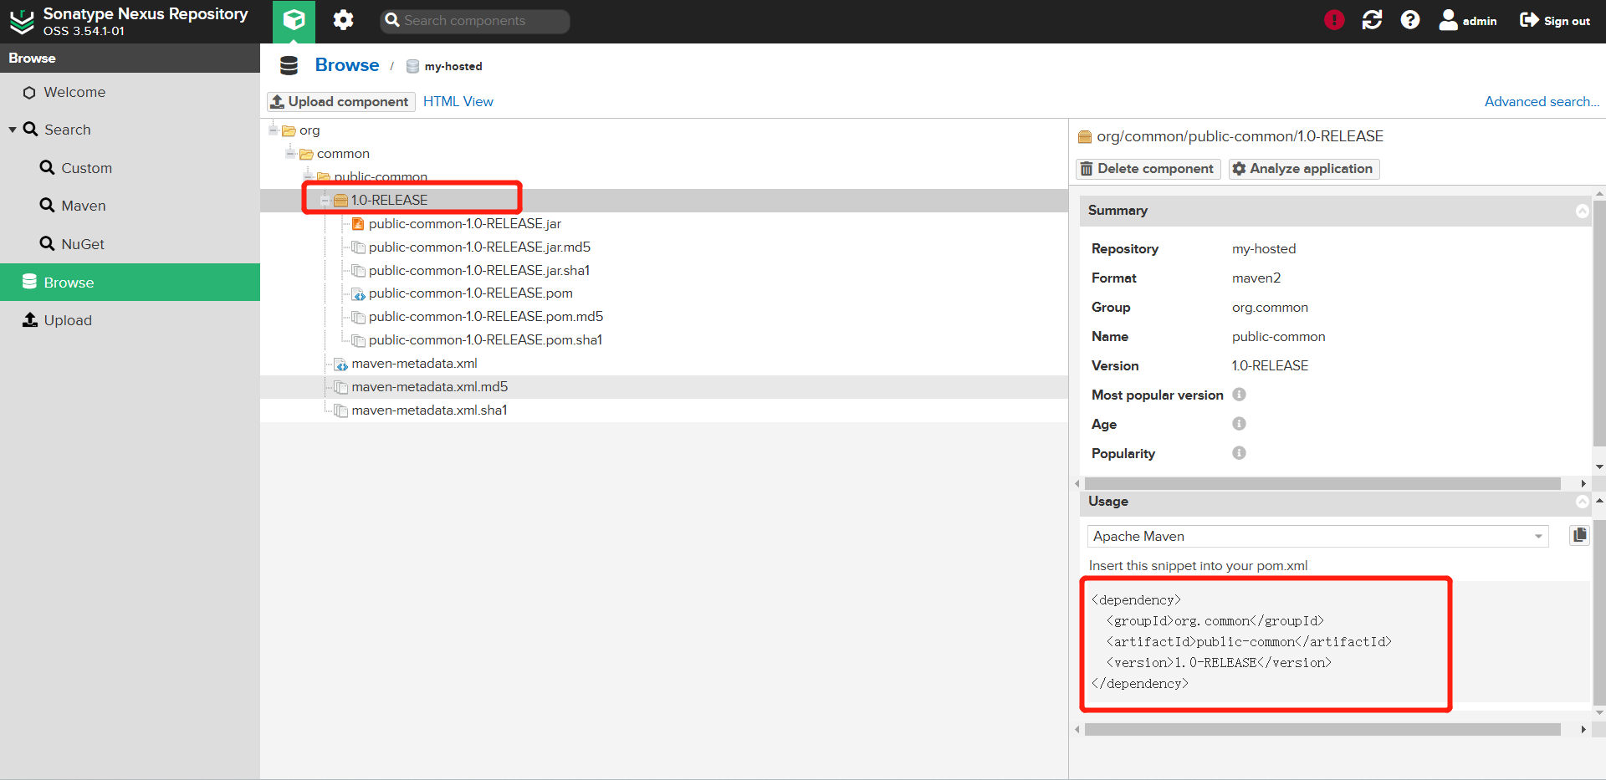This screenshot has width=1606, height=780.
Task: Click Analyze application button
Action: [1304, 169]
